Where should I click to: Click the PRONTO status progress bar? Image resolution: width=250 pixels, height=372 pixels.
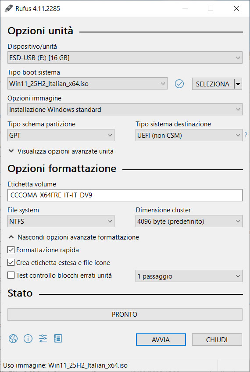click(125, 315)
